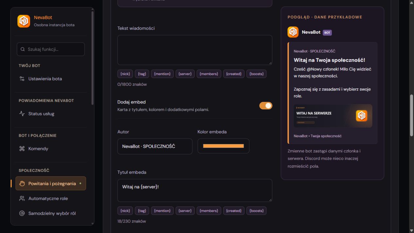Insert {tag} variable below Tekst wiadomości
The height and width of the screenshot is (233, 414).
(142, 74)
